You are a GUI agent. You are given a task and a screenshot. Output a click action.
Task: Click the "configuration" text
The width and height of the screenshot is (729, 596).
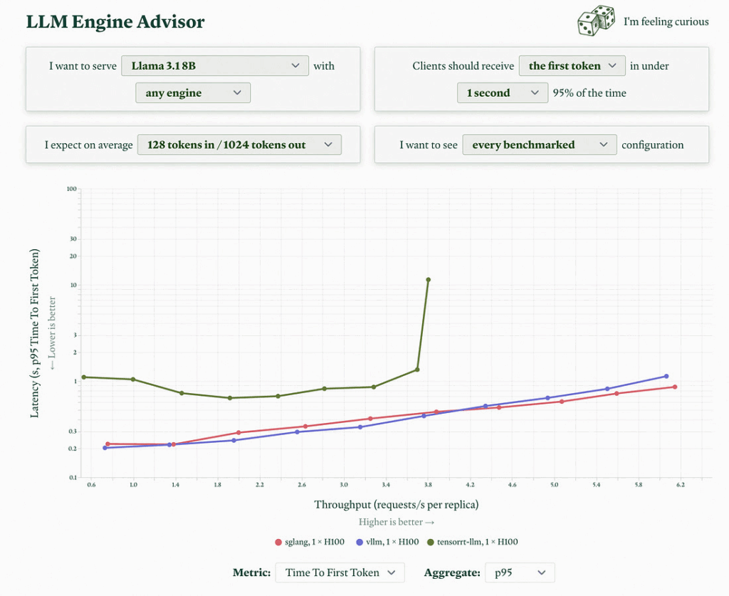pyautogui.click(x=652, y=145)
